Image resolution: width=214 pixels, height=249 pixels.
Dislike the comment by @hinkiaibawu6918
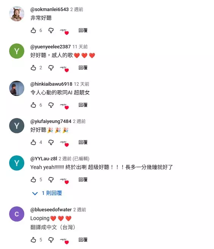pyautogui.click(x=51, y=105)
